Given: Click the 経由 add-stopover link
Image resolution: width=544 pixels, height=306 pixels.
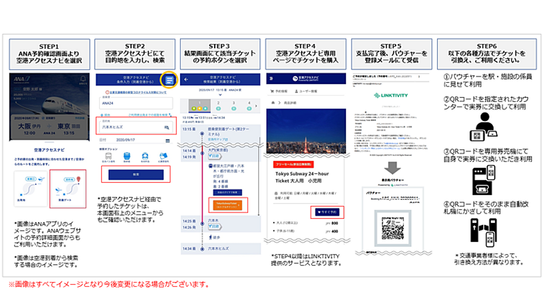Looking at the screenshot, I should pos(105,114).
